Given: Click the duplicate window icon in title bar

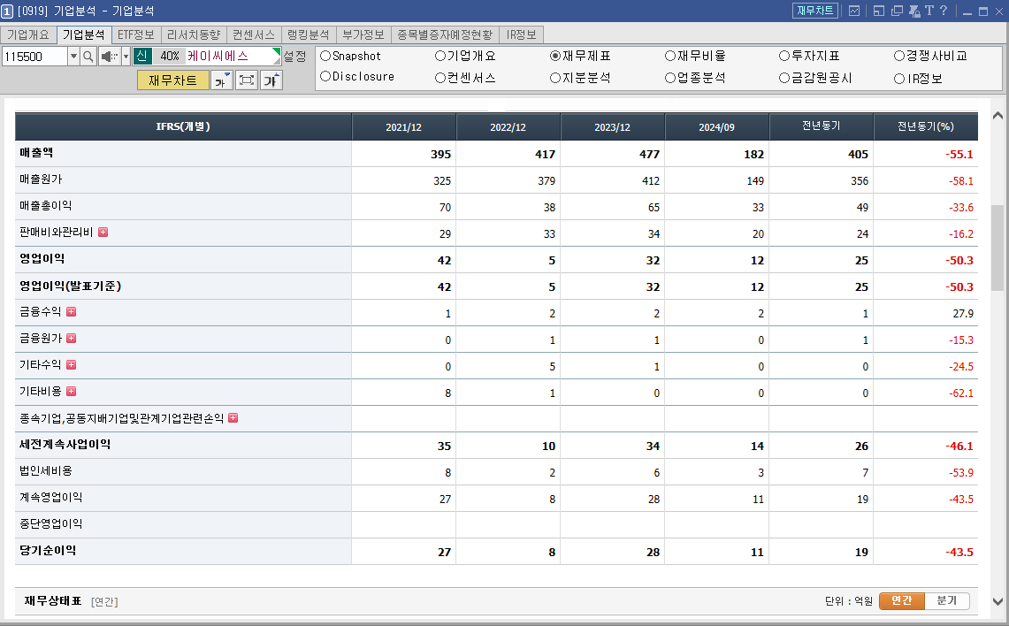Looking at the screenshot, I should tap(896, 10).
